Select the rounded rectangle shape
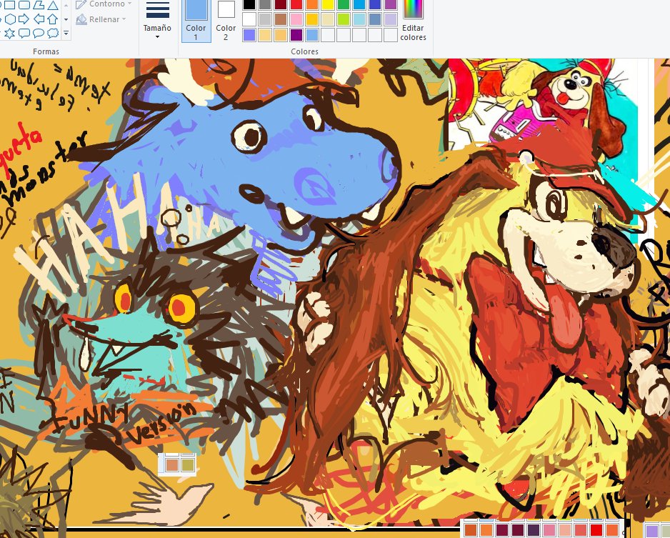This screenshot has width=670, height=538. 24,5
